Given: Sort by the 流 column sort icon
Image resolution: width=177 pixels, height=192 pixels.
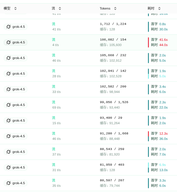Looking at the screenshot, I should [x=60, y=8].
